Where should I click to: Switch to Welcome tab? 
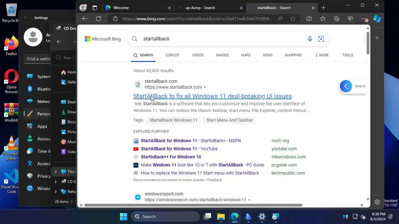click(138, 8)
